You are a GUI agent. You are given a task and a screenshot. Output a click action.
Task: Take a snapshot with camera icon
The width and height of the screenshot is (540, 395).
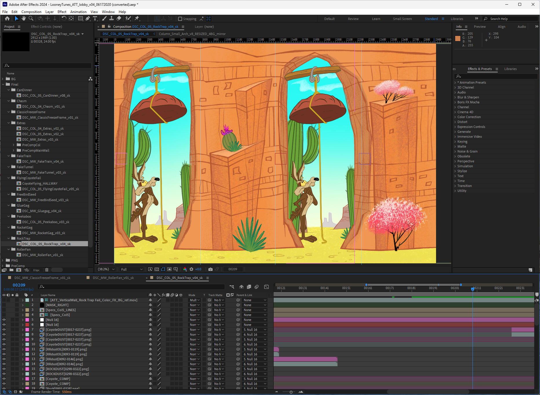(x=210, y=269)
